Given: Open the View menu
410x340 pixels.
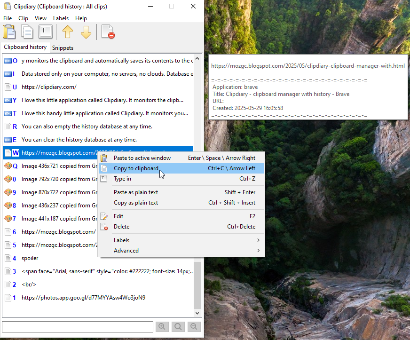Looking at the screenshot, I should click(x=40, y=18).
